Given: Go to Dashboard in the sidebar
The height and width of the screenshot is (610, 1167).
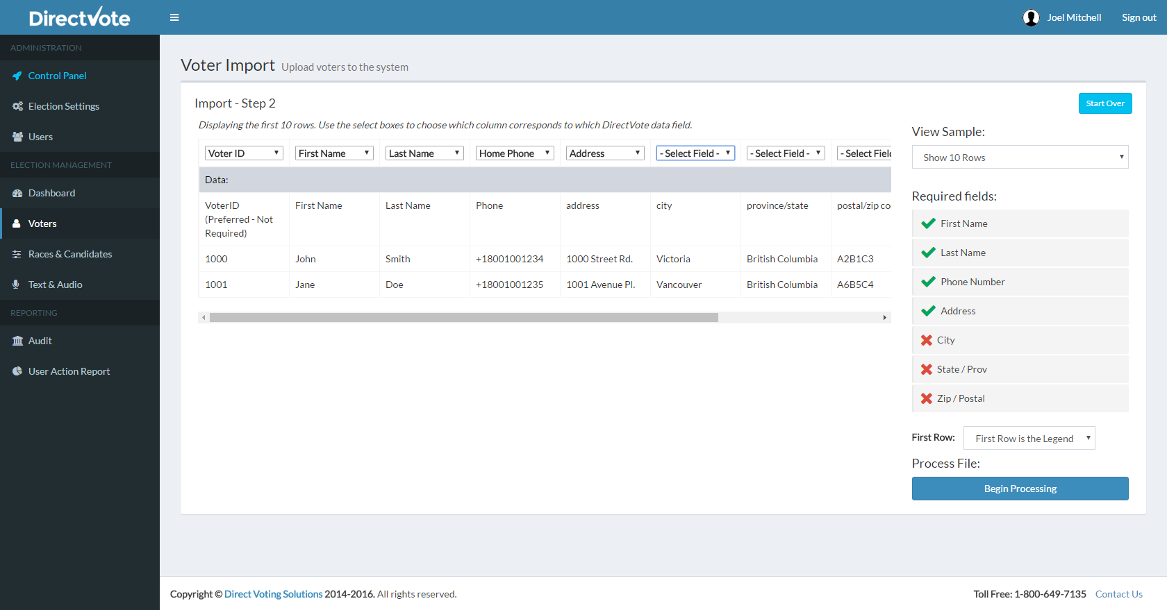Looking at the screenshot, I should (80, 193).
